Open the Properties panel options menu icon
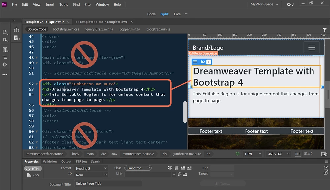 click(326, 162)
